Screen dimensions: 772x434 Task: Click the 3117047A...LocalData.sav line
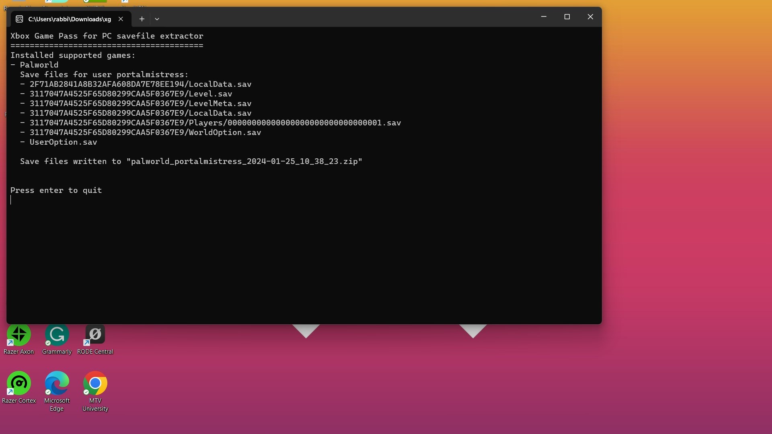tap(136, 113)
